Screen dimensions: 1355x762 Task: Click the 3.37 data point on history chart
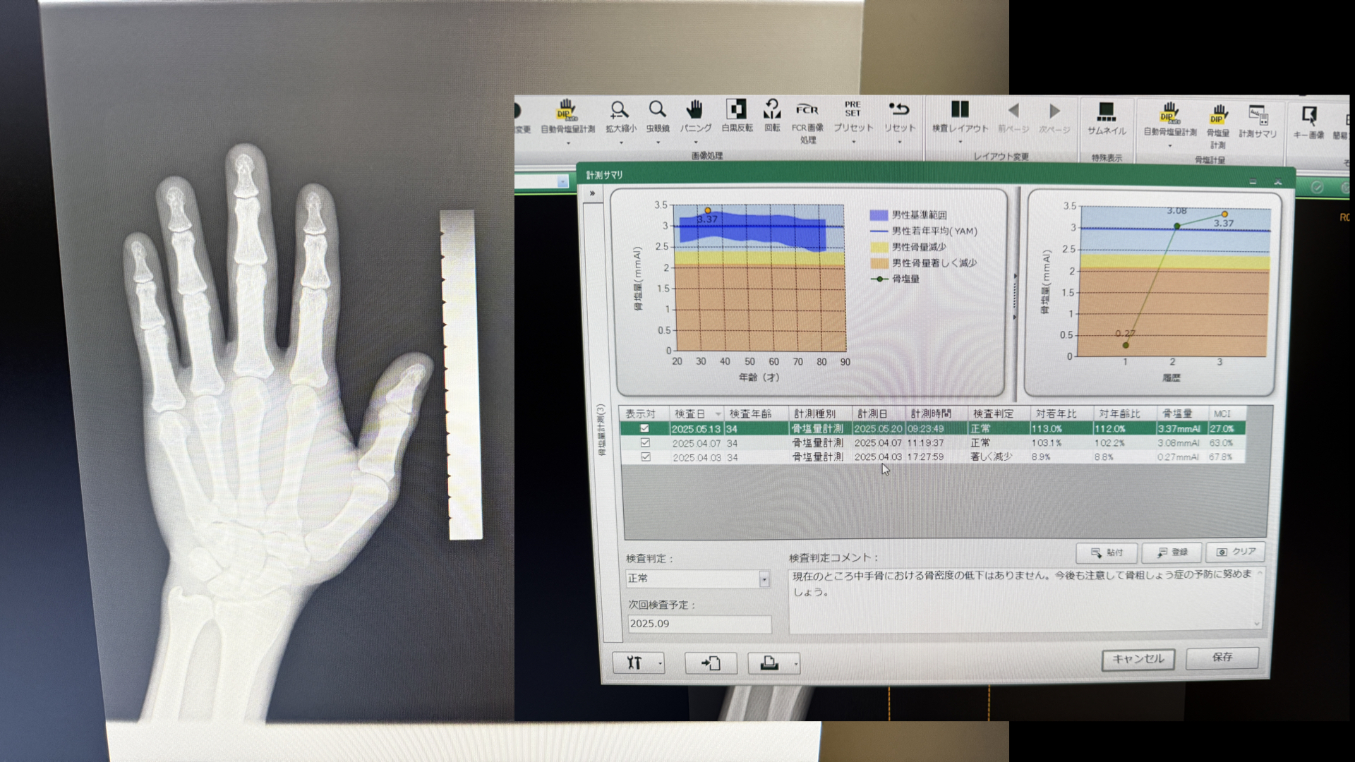point(1224,214)
